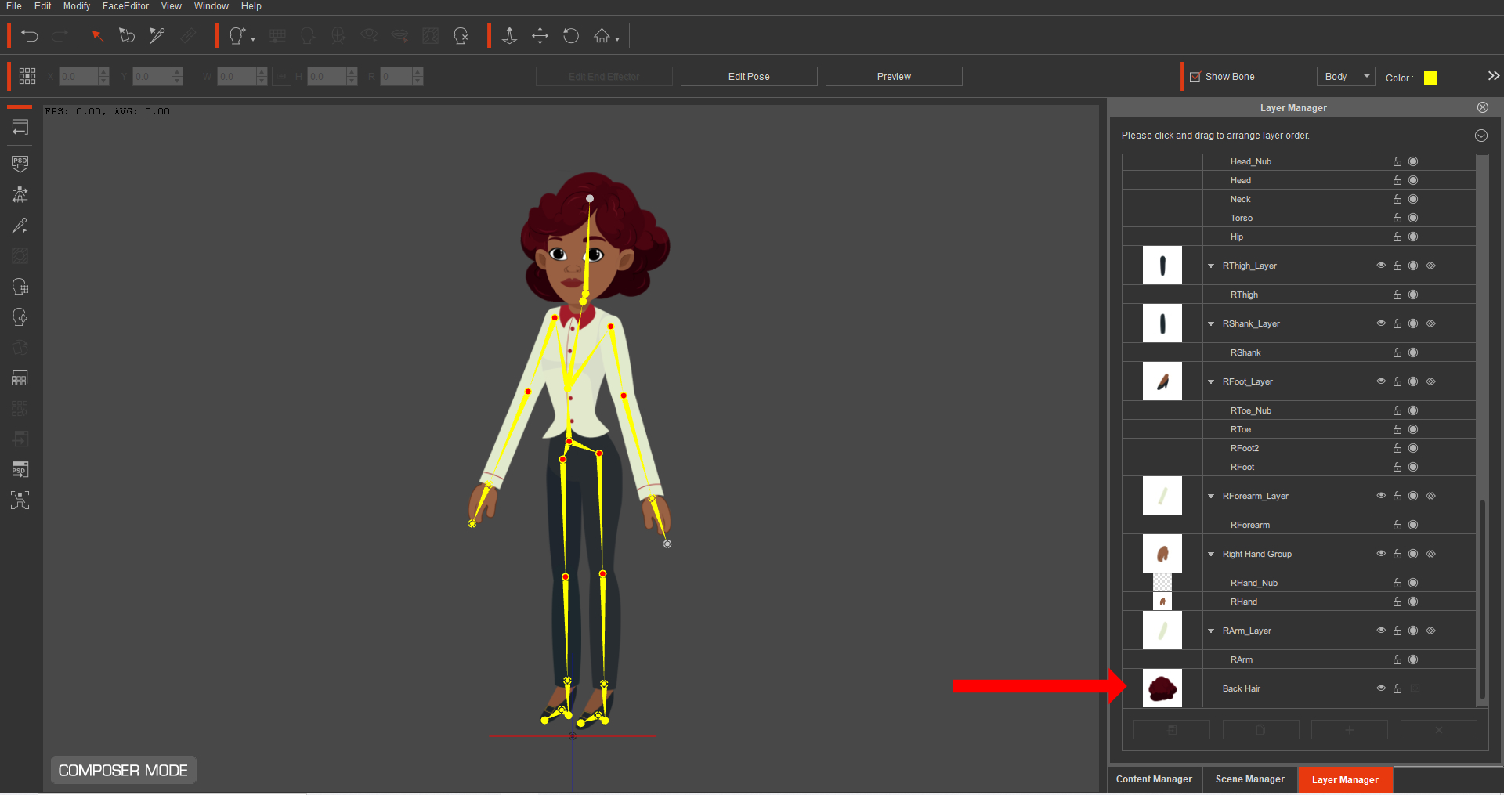
Task: Click the Edit Pose button
Action: 749,76
